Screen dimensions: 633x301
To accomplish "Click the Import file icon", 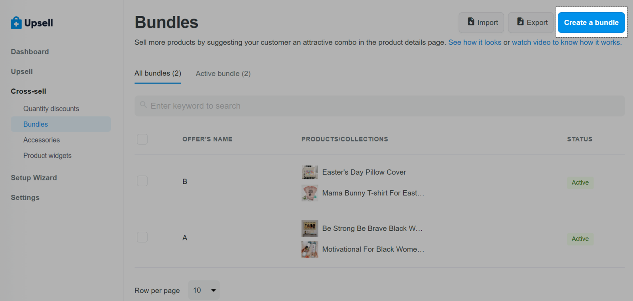I will point(471,22).
